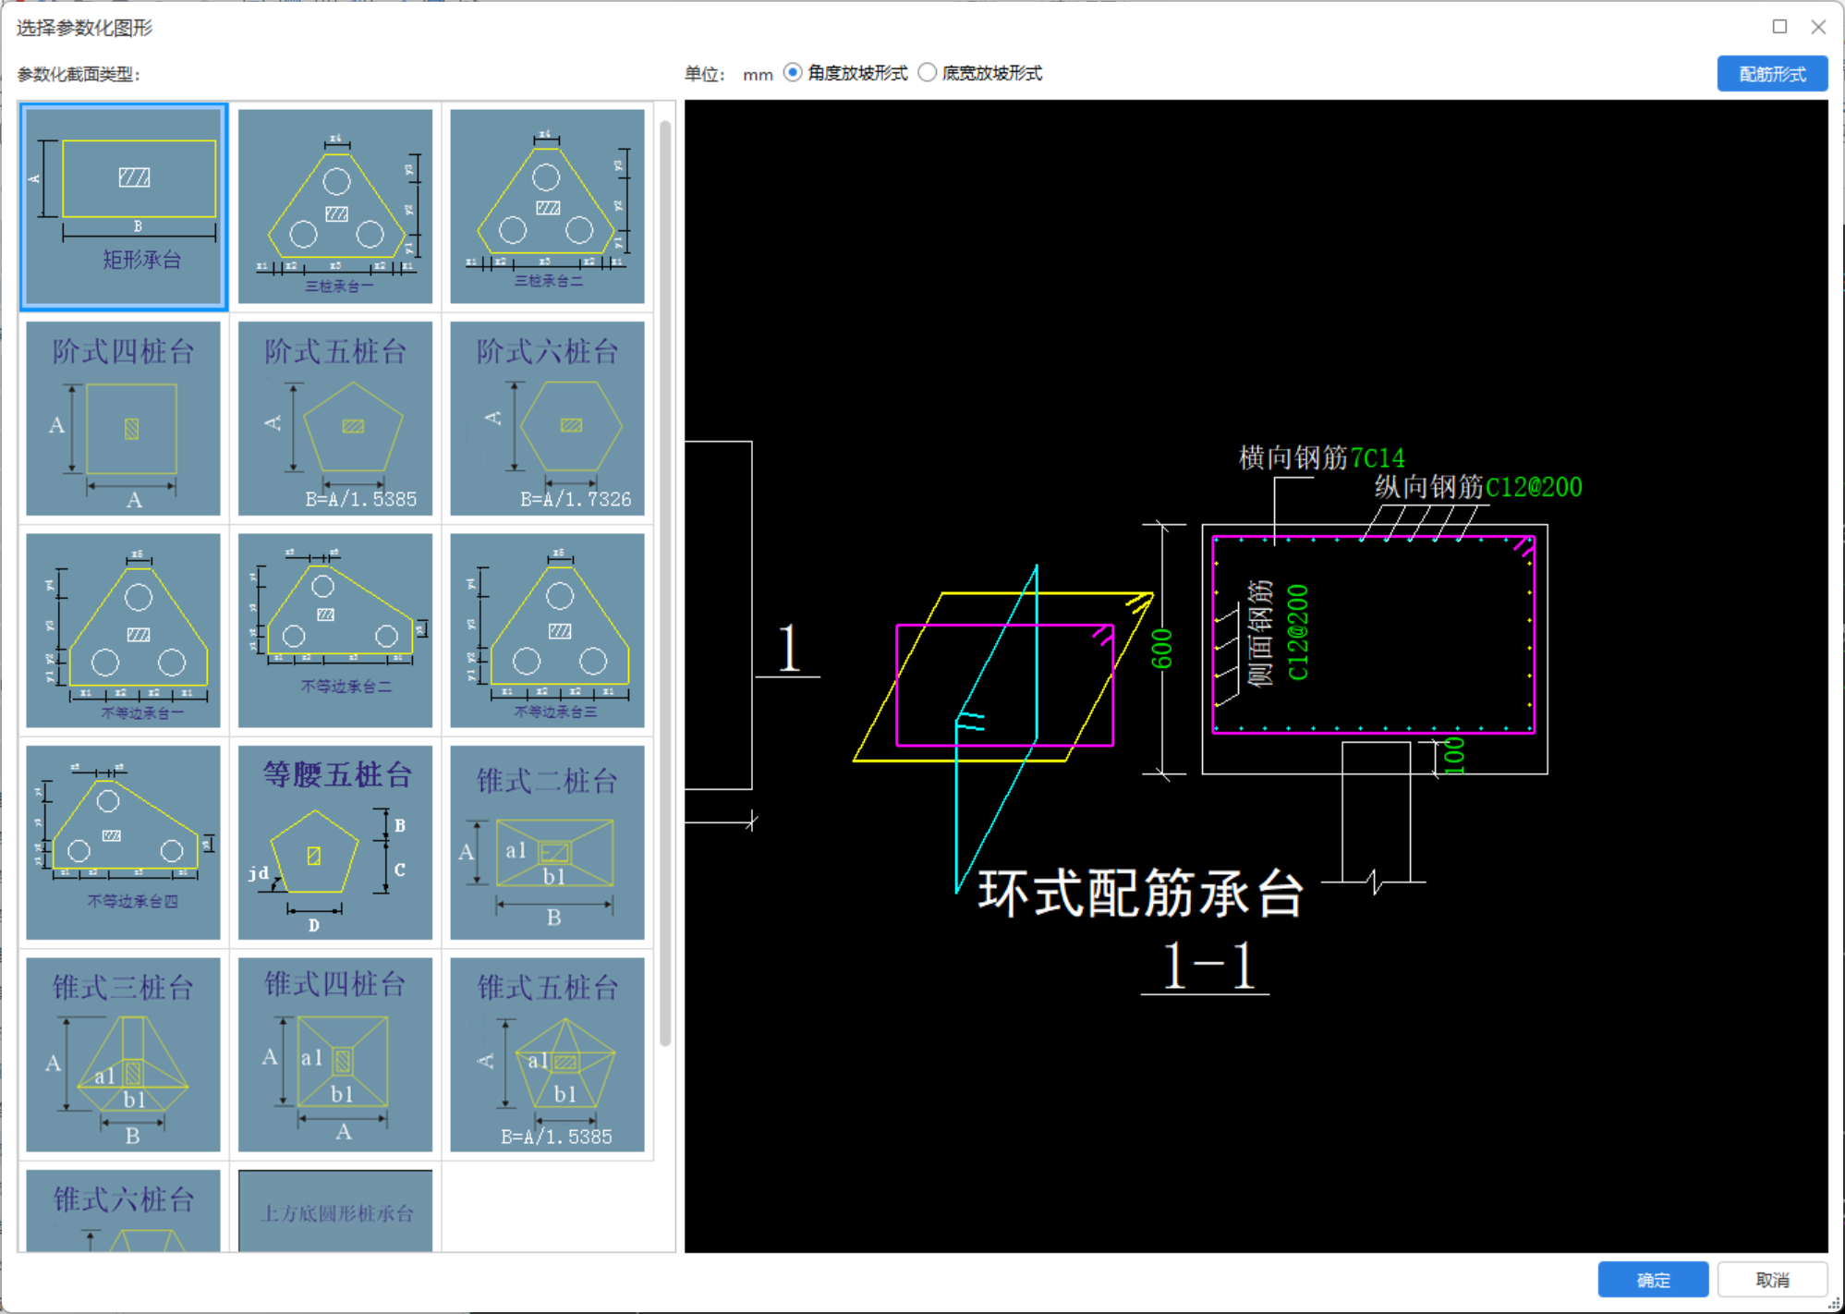This screenshot has height=1314, width=1845.
Task: Select the 阶式四桩台 shape
Action: [x=124, y=419]
